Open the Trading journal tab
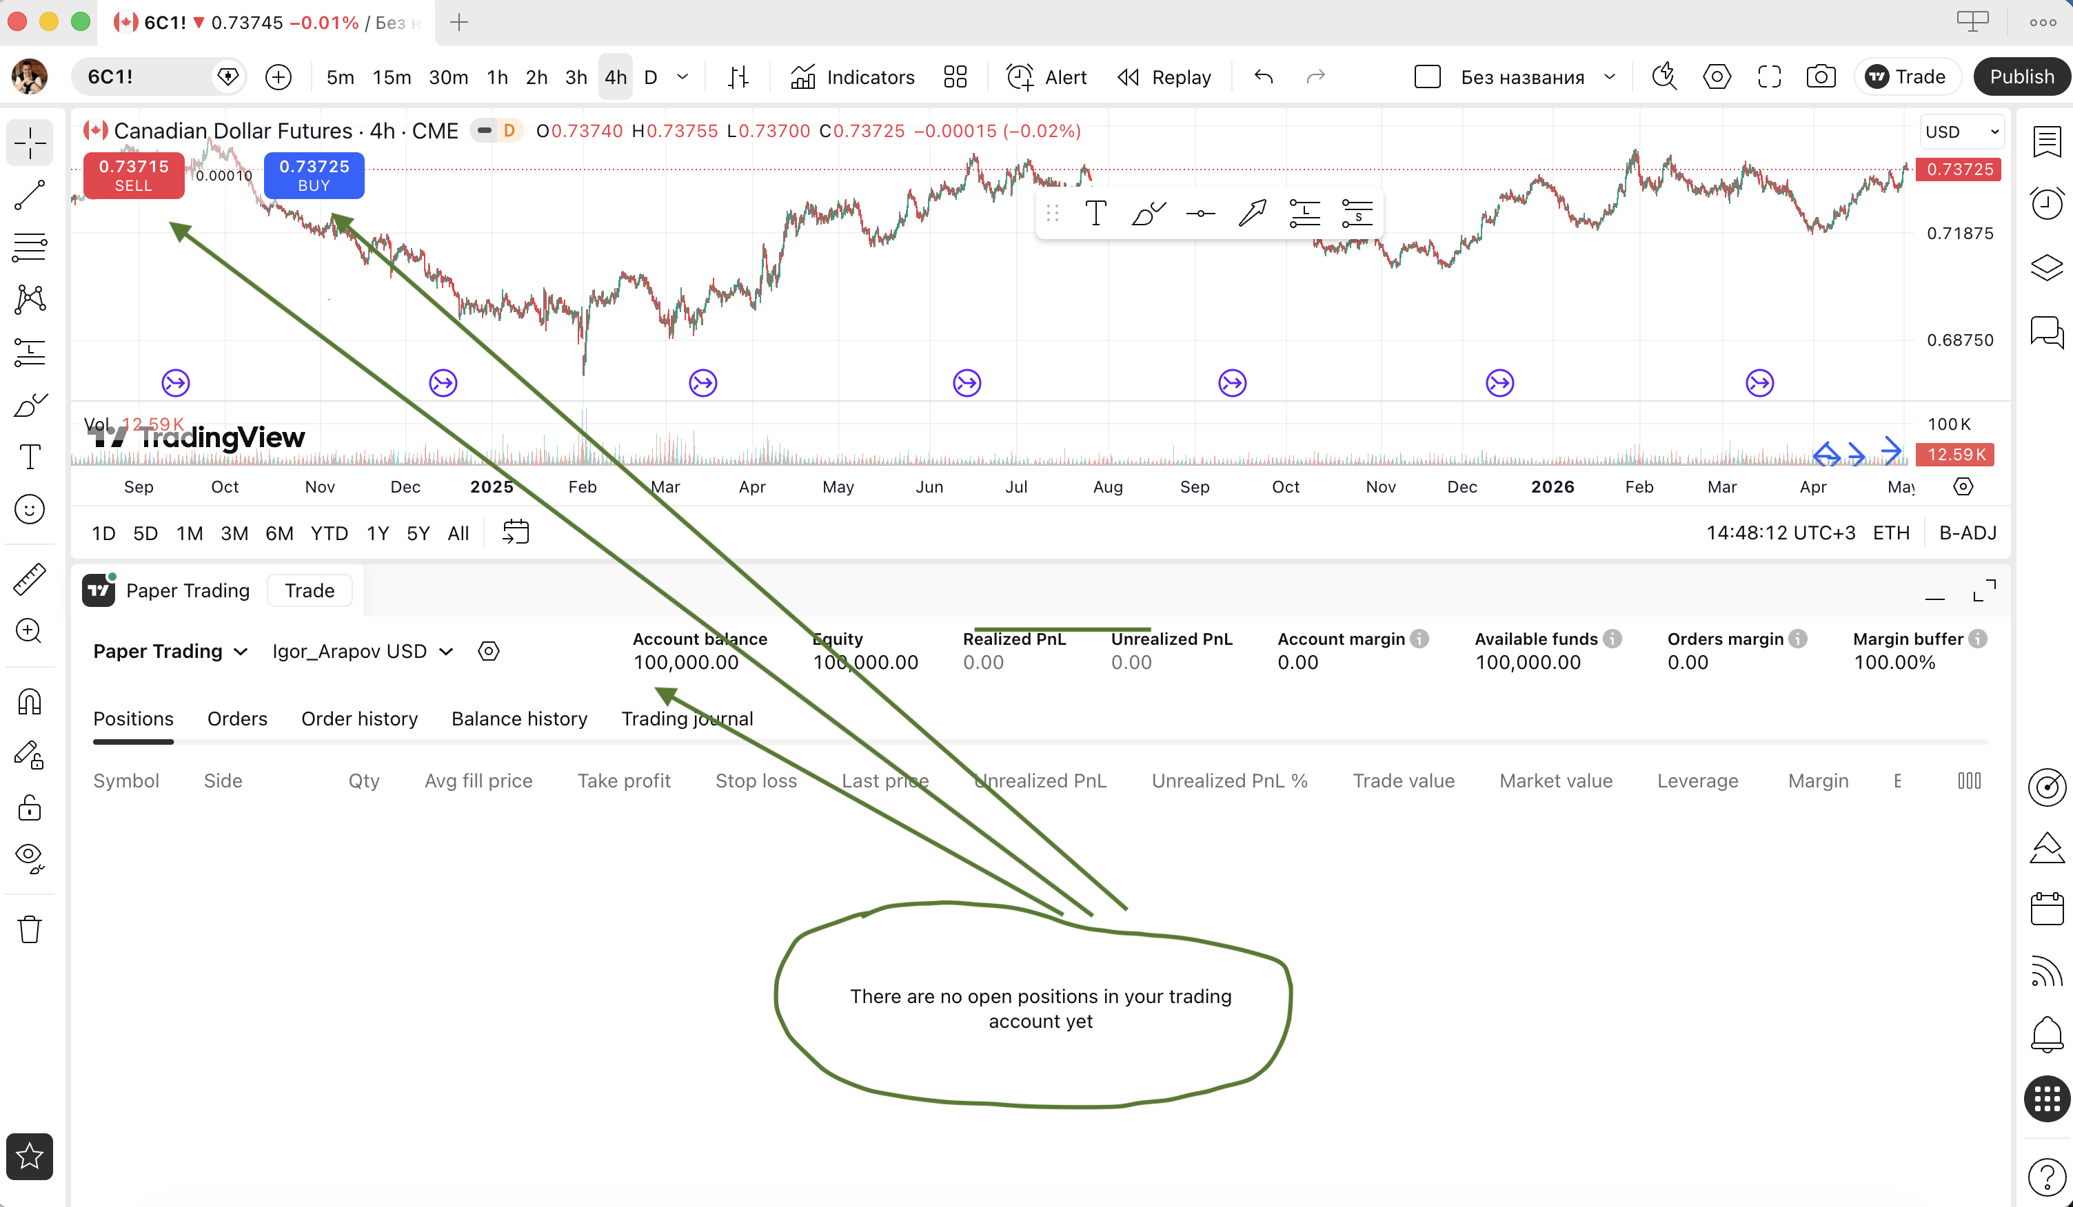The height and width of the screenshot is (1207, 2073). pos(687,719)
